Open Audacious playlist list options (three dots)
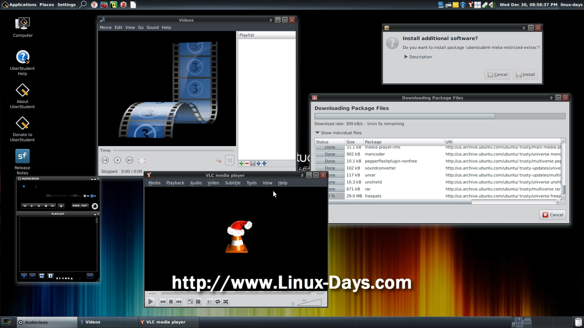The width and height of the screenshot is (584, 328). [90, 276]
